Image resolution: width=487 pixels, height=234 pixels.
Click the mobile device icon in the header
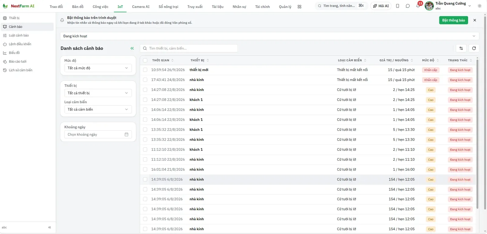(398, 6)
